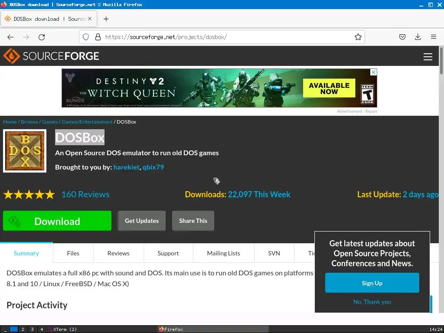Screen dimensions: 444x333
Task: Click the taskbar clock showing 14:24
Action: pos(435,330)
